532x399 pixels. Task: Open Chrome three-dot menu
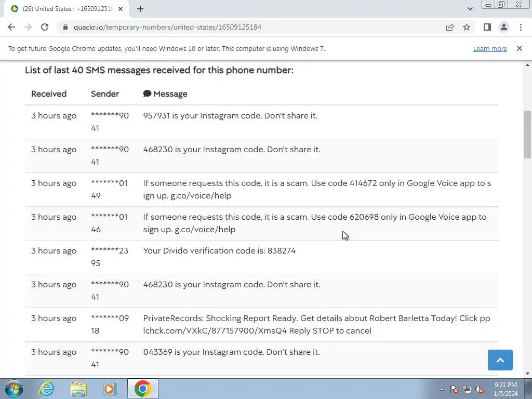[521, 27]
